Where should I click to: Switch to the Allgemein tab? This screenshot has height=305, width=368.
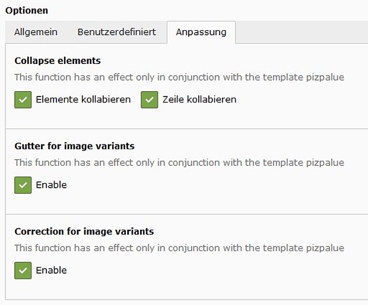[x=36, y=32]
